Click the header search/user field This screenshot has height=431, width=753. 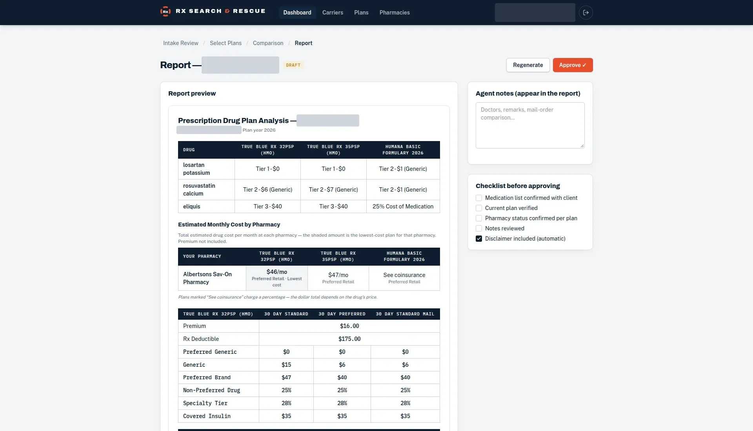(x=535, y=13)
